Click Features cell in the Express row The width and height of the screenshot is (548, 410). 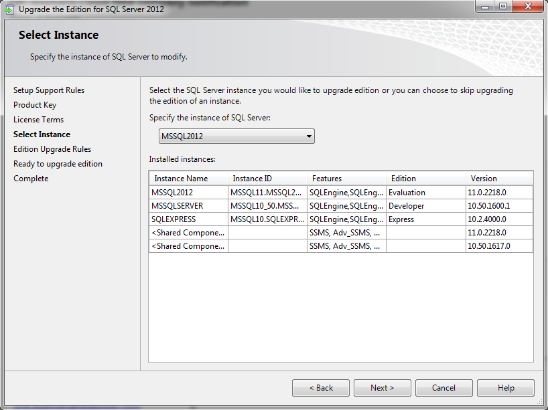coord(347,219)
